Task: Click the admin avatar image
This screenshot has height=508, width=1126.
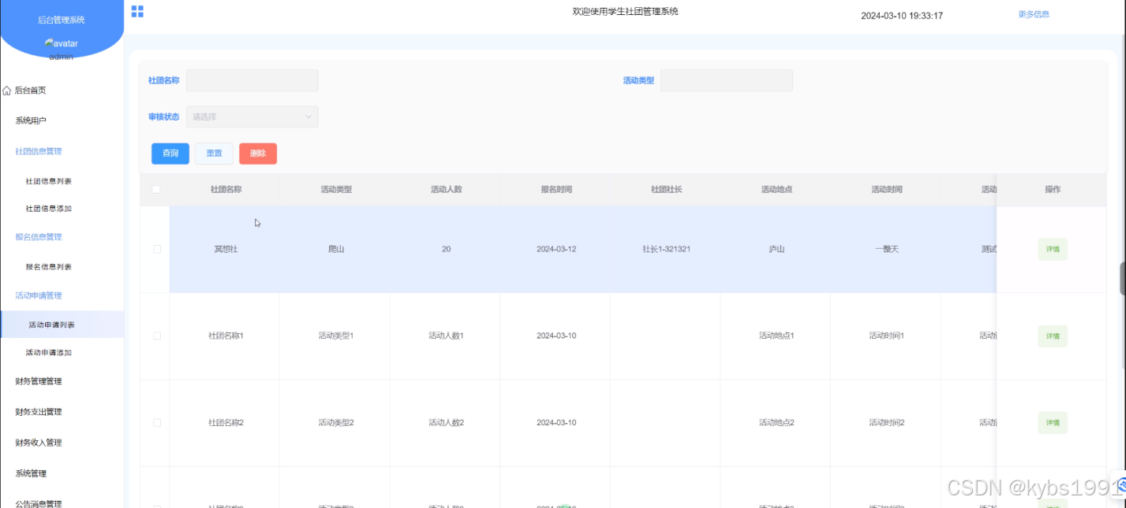Action: pos(61,43)
